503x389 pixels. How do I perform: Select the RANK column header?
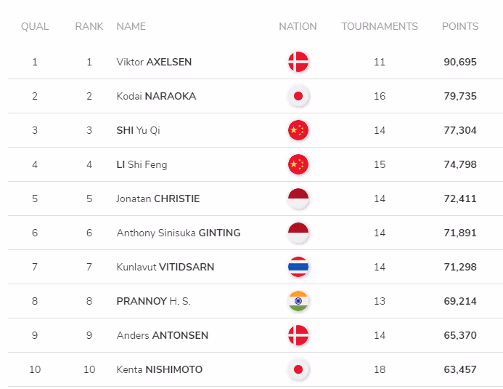(89, 26)
